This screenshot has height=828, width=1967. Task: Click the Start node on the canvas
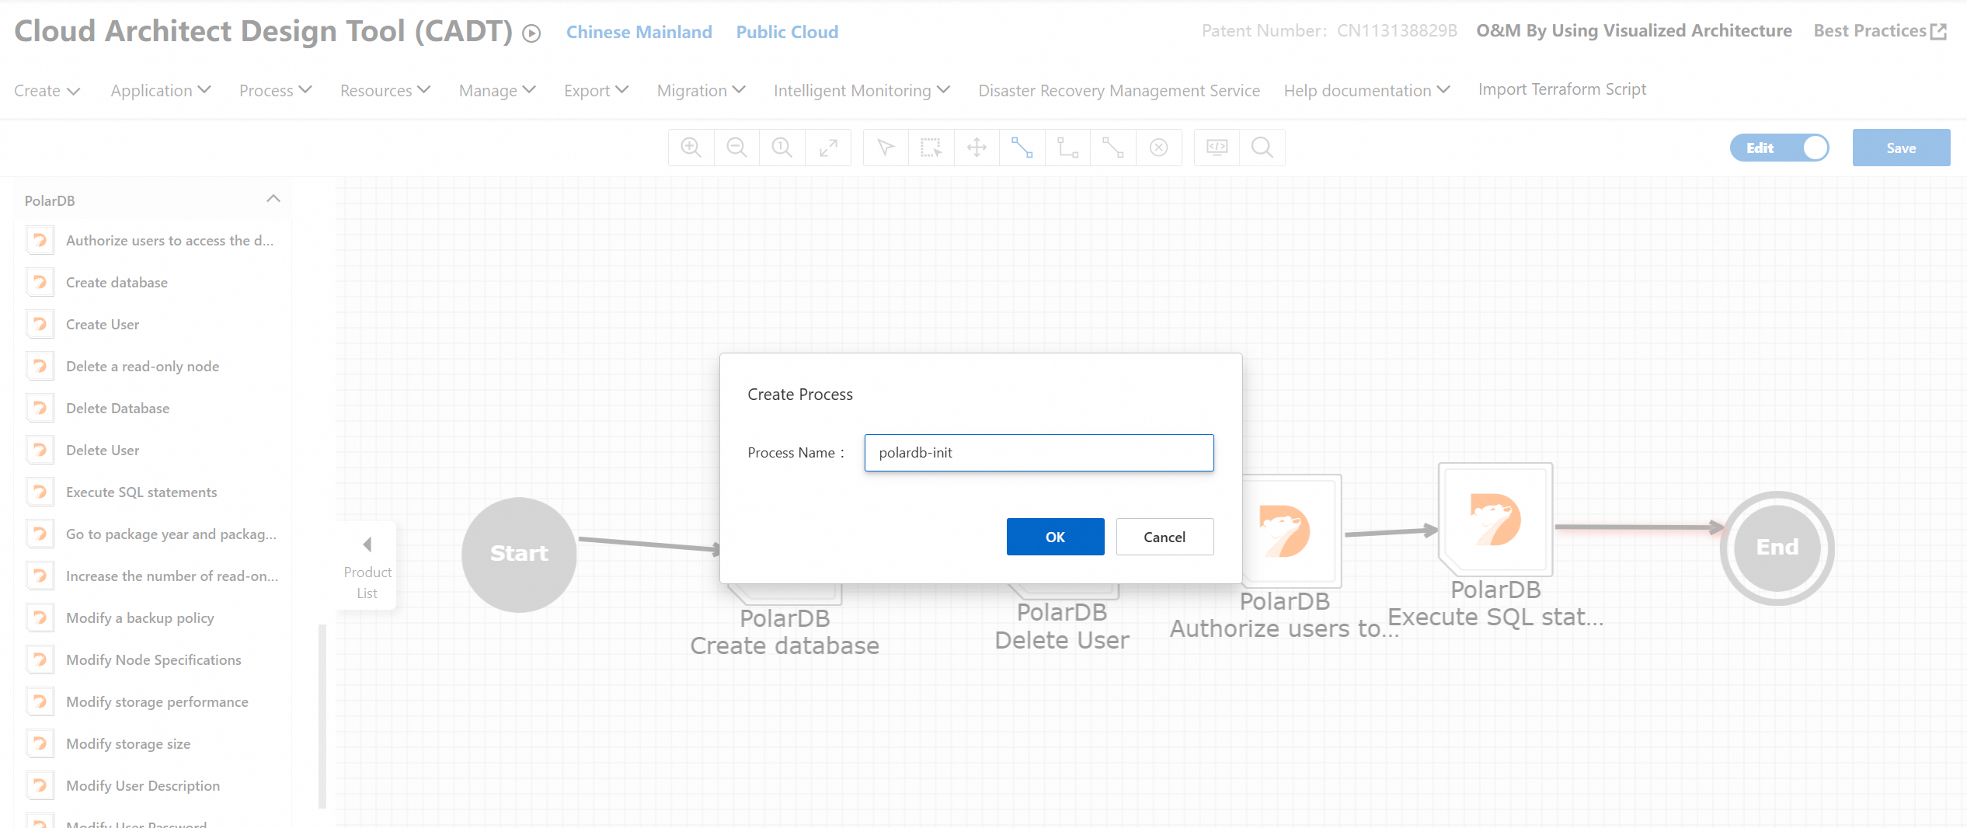tap(519, 554)
